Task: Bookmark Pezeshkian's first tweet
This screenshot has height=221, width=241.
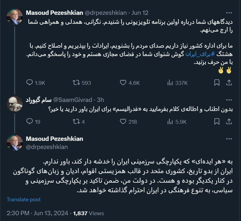Action: (x=217, y=83)
